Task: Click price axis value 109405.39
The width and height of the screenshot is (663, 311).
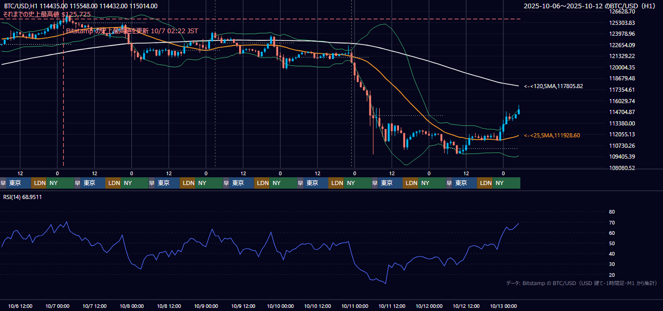Action: coord(622,157)
